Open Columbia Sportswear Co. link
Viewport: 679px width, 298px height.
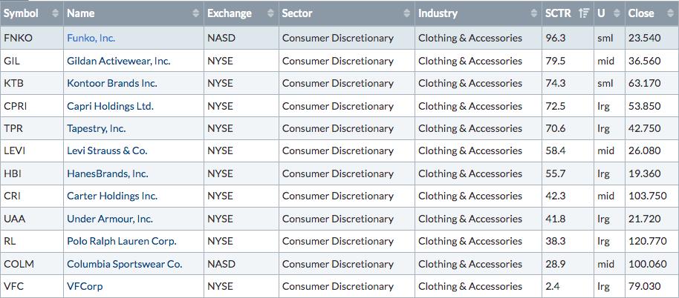click(124, 264)
